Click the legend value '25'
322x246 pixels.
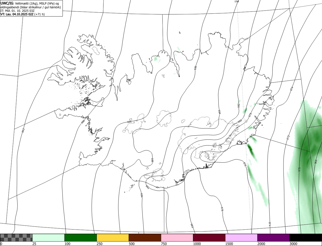tap(34, 244)
